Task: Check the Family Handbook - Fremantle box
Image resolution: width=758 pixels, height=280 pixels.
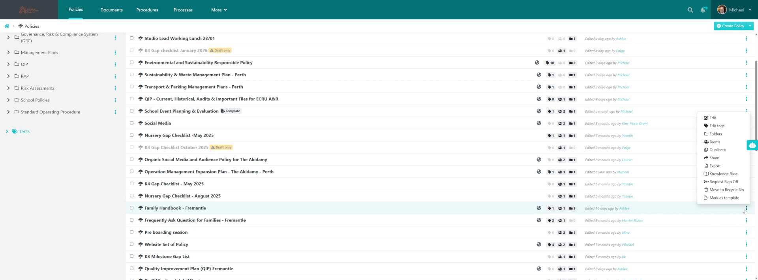Action: (x=132, y=208)
